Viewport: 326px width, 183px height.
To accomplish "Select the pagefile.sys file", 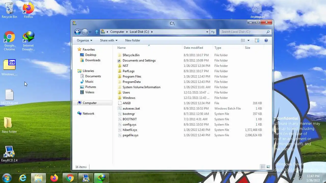I will coord(190,135).
